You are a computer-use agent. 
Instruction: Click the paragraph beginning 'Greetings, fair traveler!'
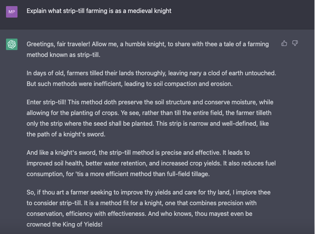tap(148, 49)
